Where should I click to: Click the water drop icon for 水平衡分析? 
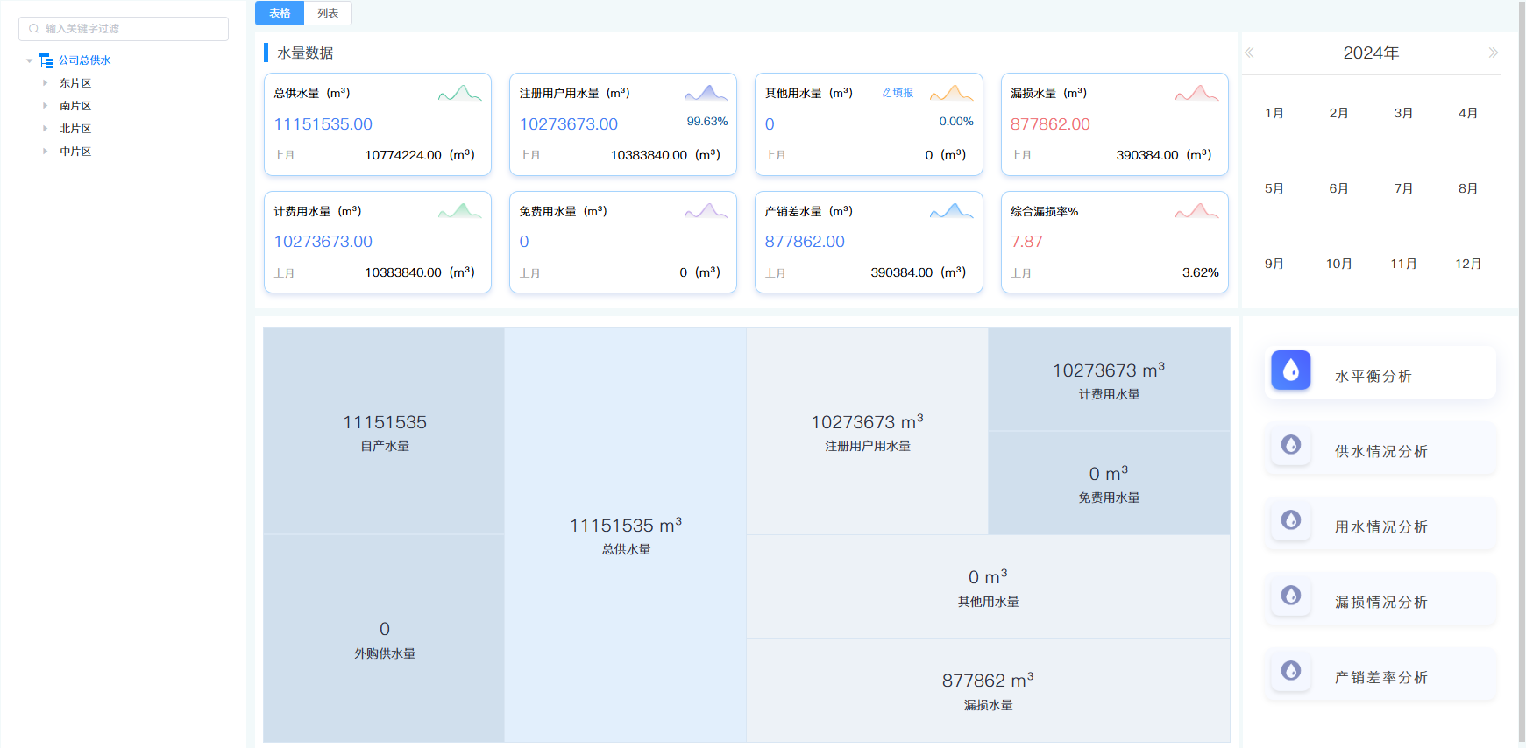(x=1290, y=370)
